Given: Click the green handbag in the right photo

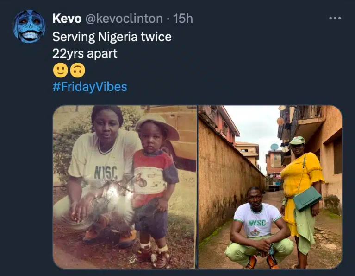Looking at the screenshot, I should coord(307,197).
